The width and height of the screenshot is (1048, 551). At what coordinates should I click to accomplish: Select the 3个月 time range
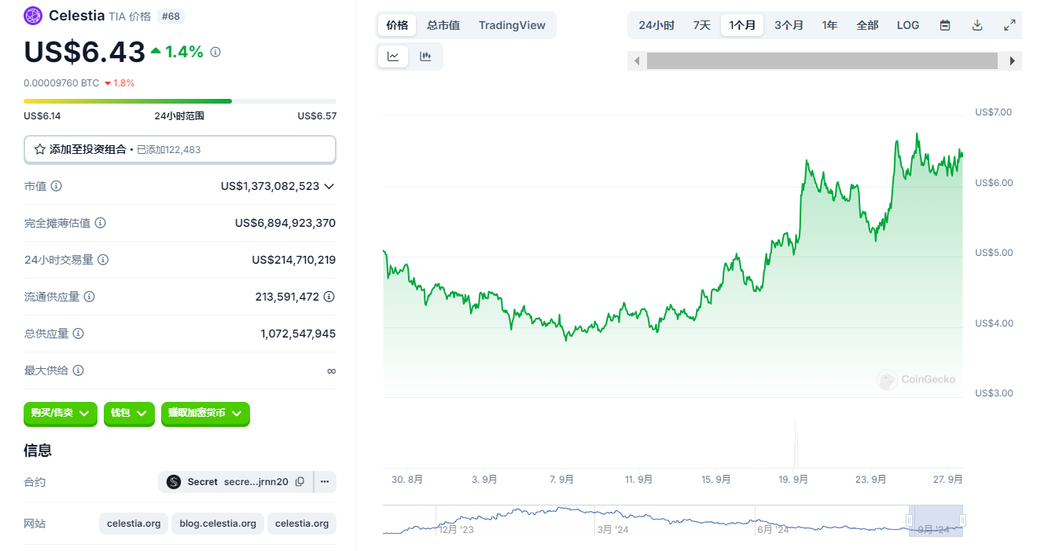pyautogui.click(x=789, y=25)
